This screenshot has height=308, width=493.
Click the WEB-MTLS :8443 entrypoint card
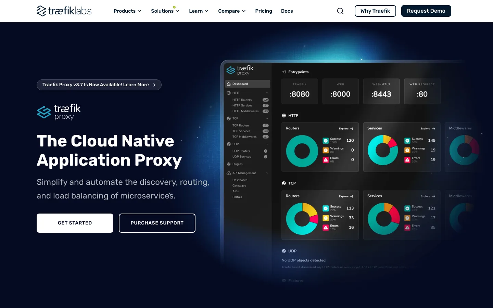[381, 91]
